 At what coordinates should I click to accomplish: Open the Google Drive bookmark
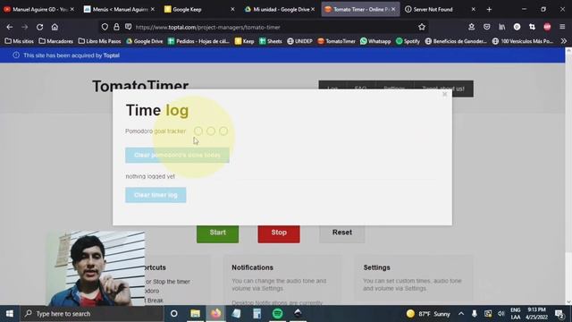(145, 41)
